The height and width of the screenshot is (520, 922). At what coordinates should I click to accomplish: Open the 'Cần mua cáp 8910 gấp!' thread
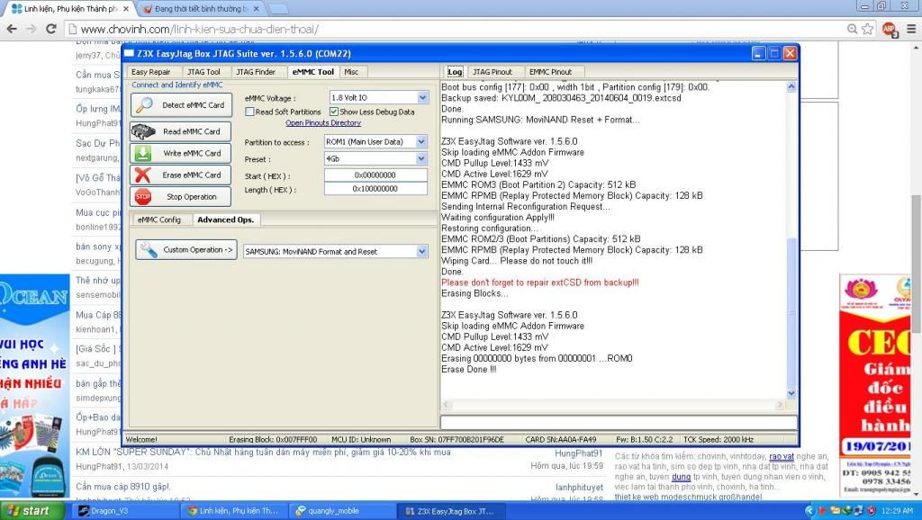pyautogui.click(x=122, y=487)
